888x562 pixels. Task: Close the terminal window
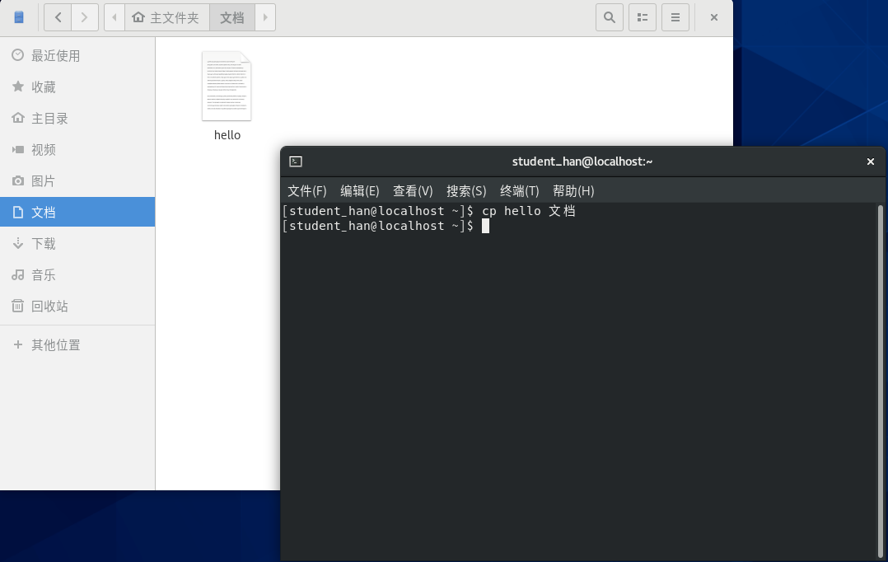(x=871, y=162)
